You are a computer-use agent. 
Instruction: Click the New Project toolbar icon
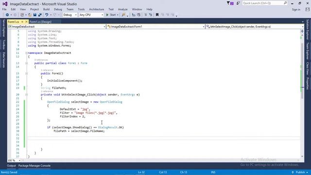click(x=22, y=15)
